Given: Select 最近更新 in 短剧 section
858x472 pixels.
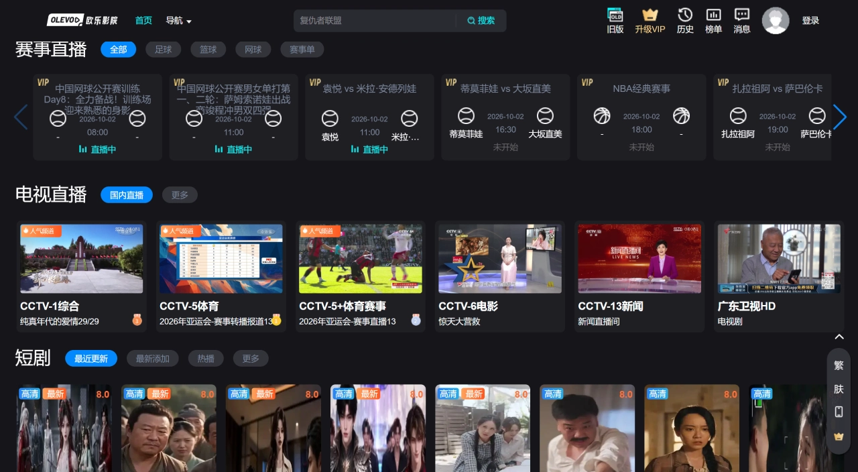Looking at the screenshot, I should 91,359.
